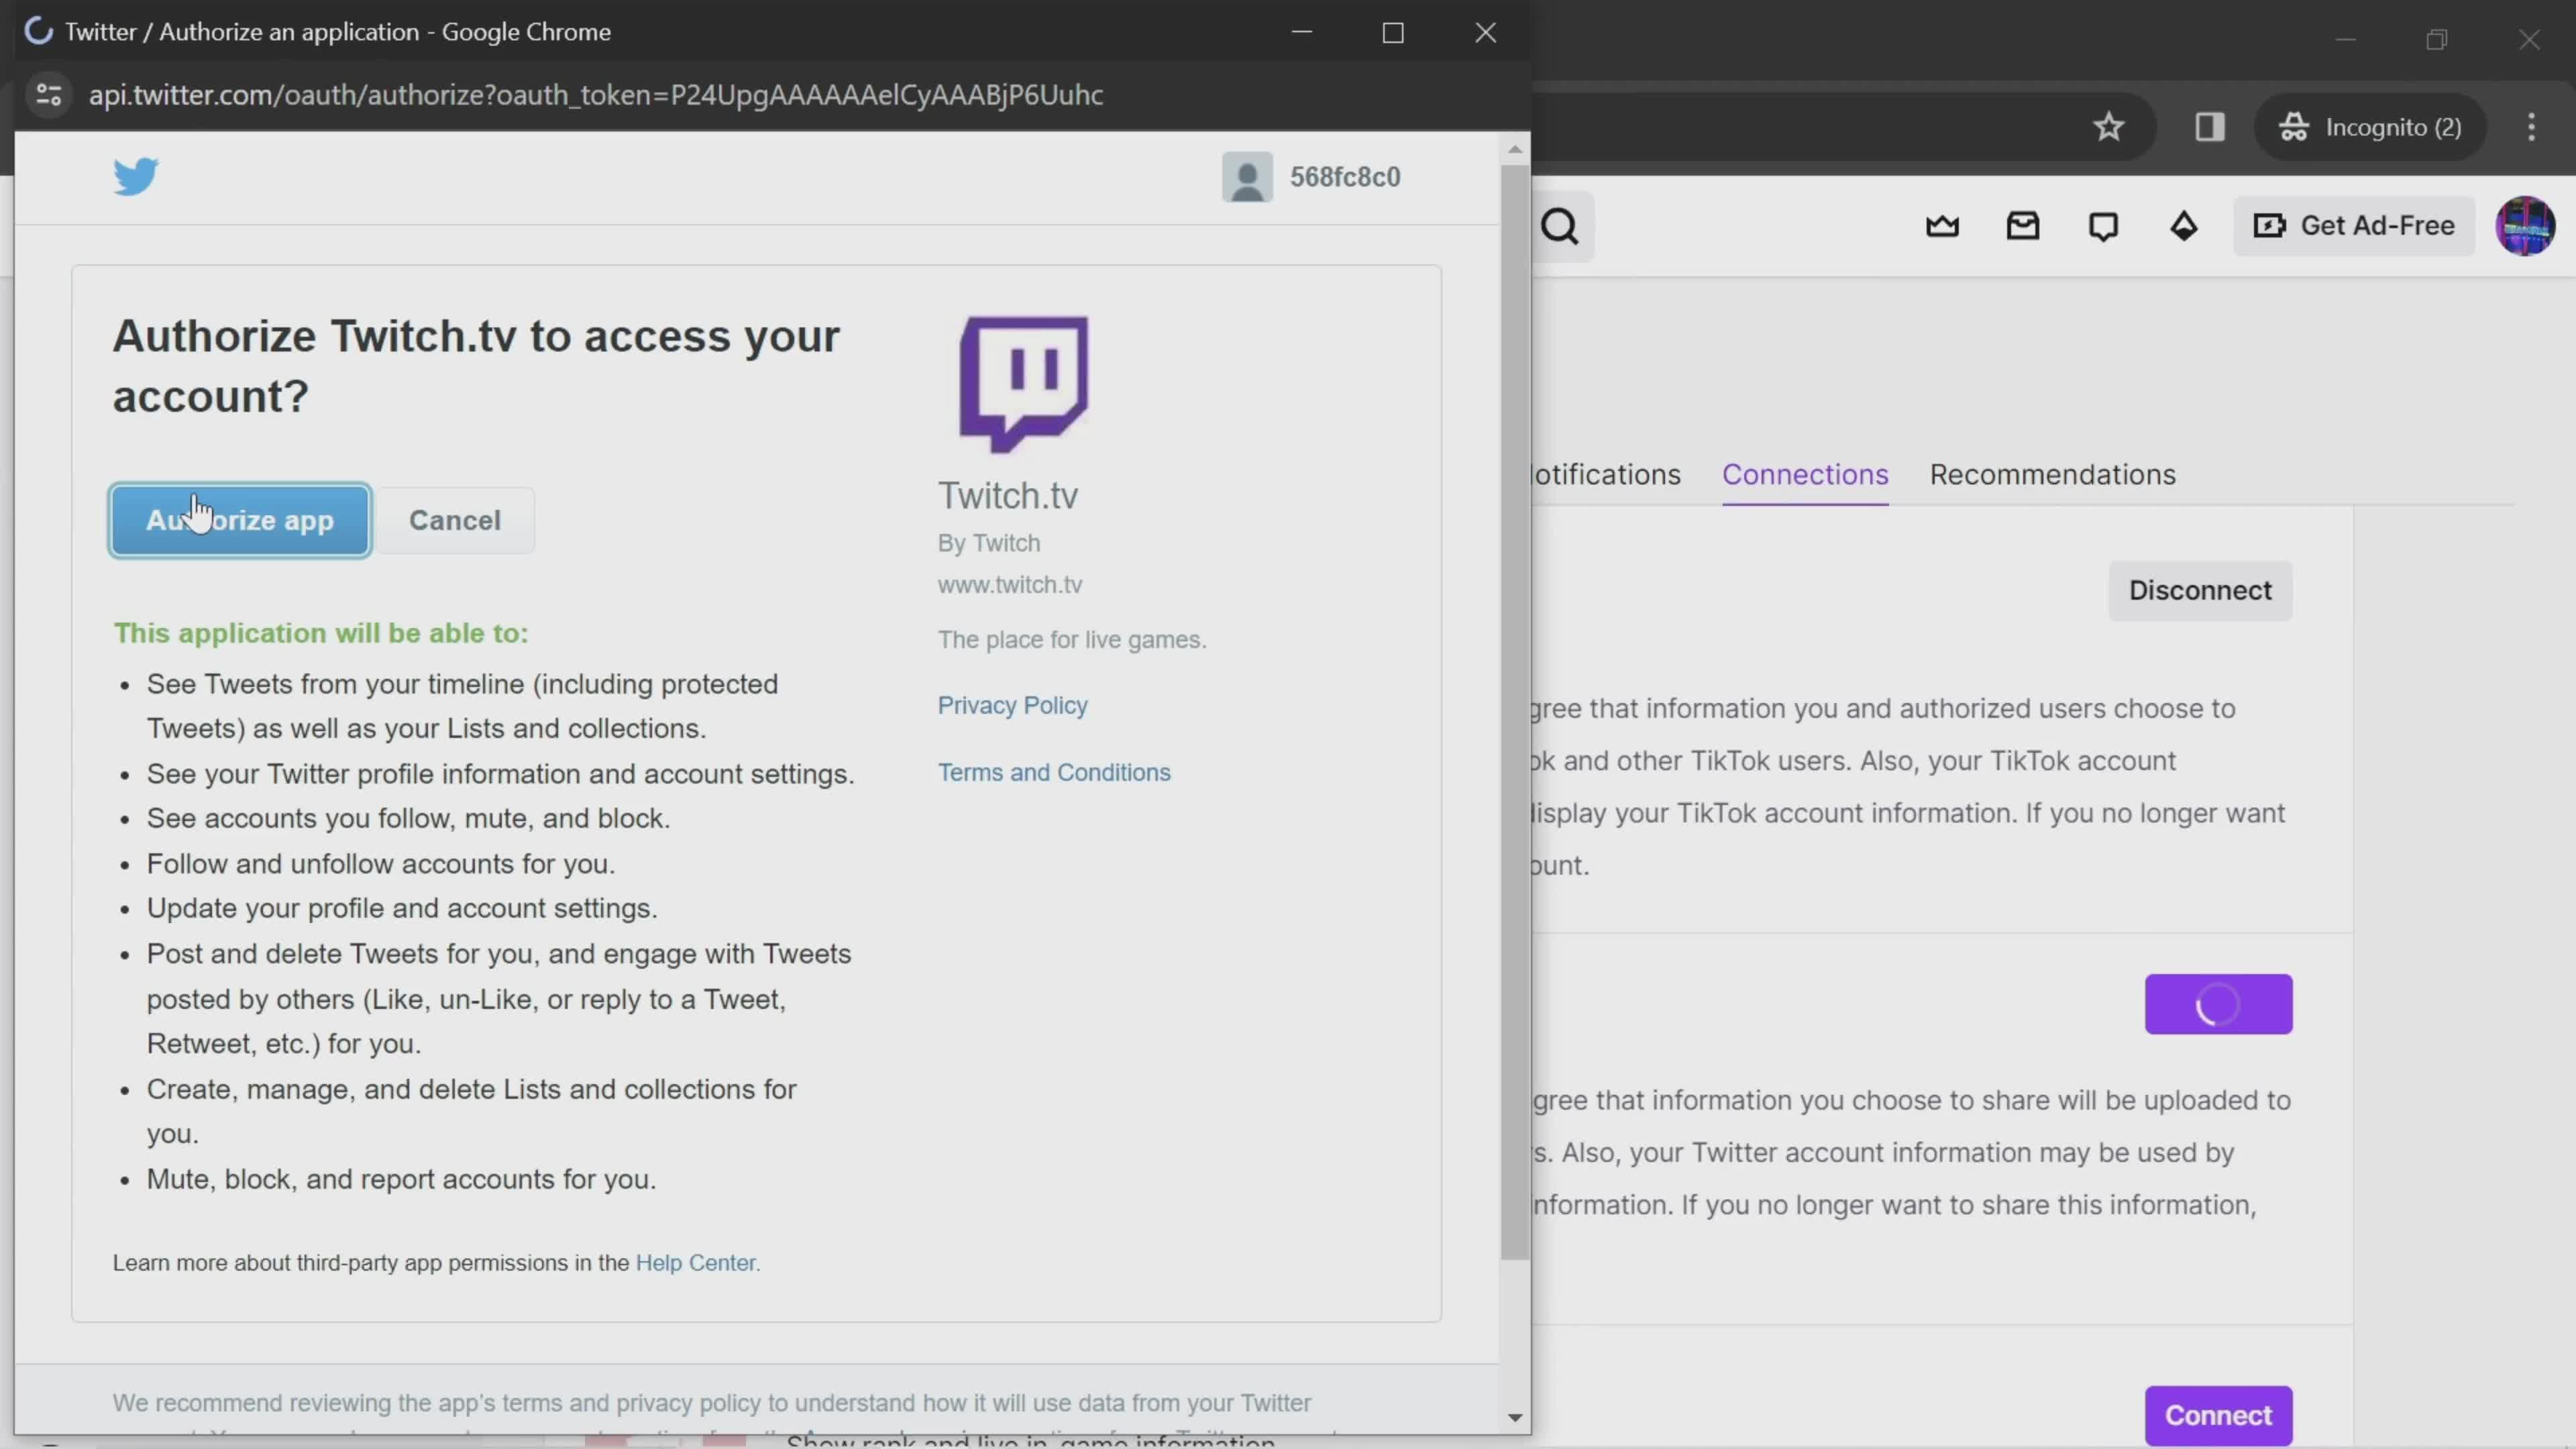This screenshot has width=2576, height=1449.
Task: Open the Help Center link
Action: [x=695, y=1262]
